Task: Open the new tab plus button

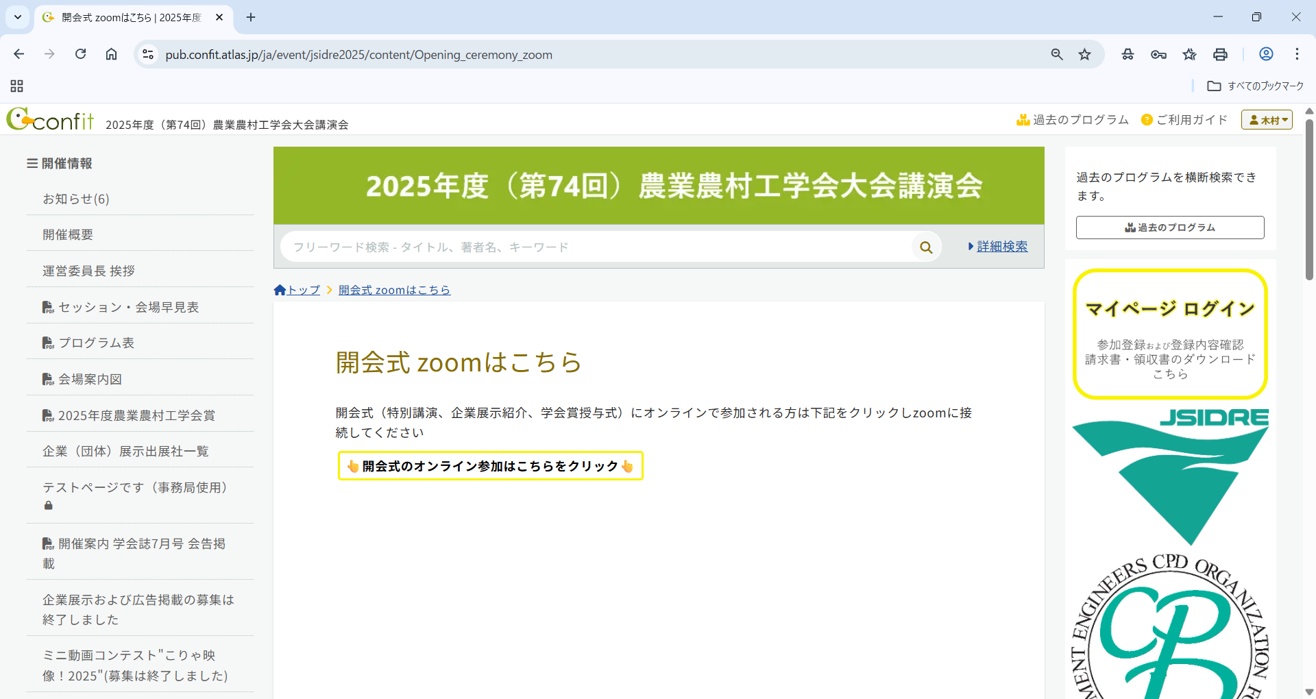Action: coord(251,17)
